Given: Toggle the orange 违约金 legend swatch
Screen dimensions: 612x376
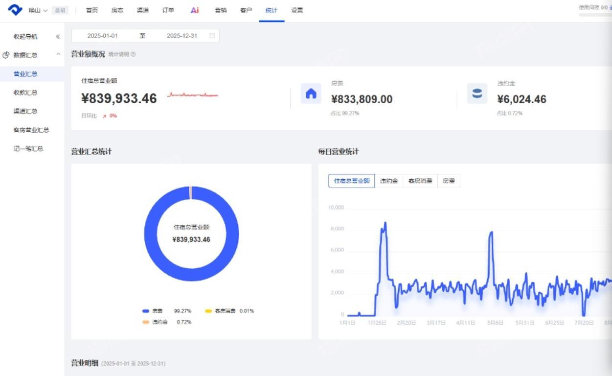Looking at the screenshot, I should (146, 322).
